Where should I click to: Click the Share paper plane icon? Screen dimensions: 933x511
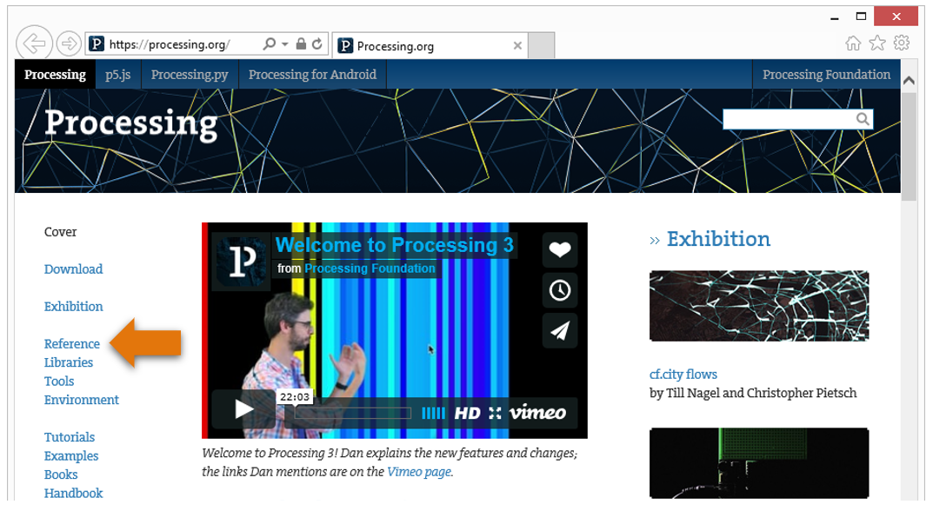pos(560,331)
